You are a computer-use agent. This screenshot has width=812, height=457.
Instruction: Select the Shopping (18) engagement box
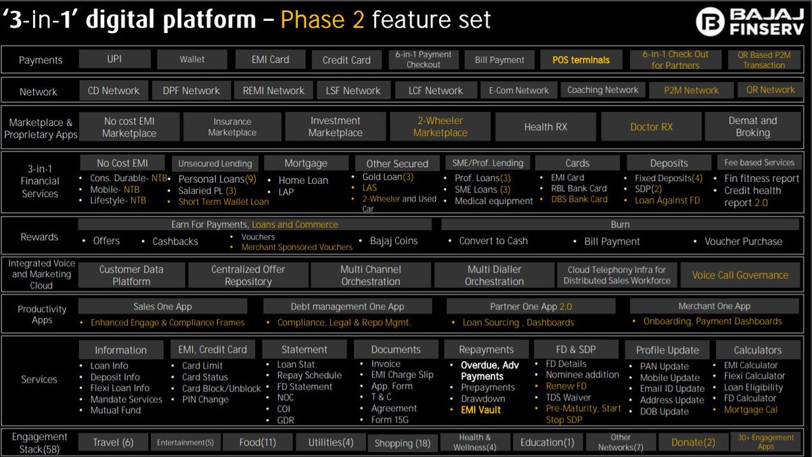click(x=403, y=443)
